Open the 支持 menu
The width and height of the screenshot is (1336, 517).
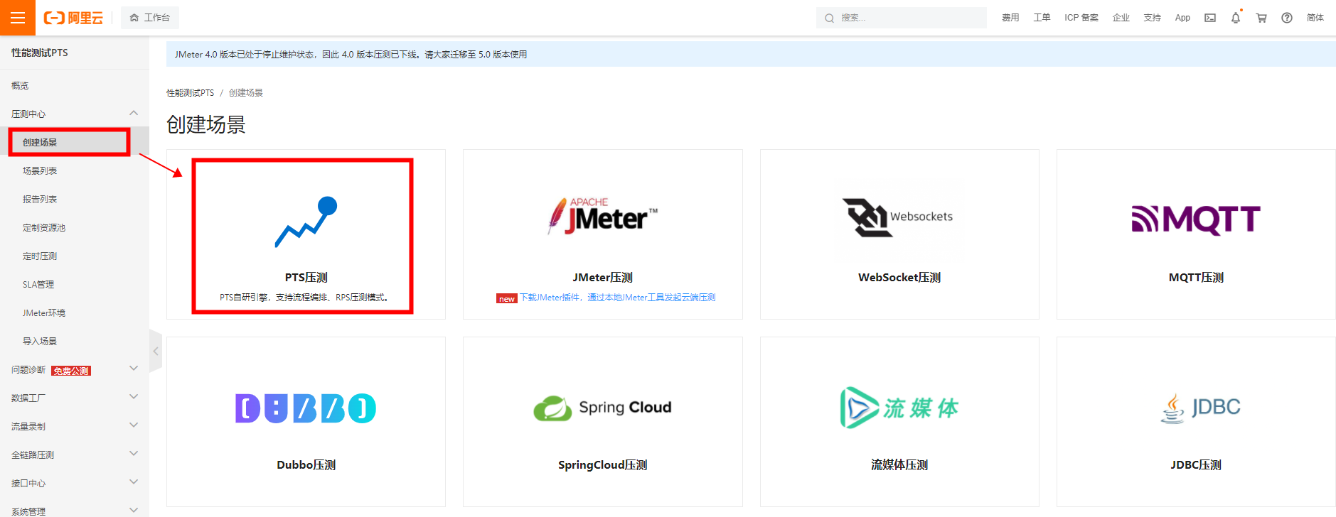1153,18
